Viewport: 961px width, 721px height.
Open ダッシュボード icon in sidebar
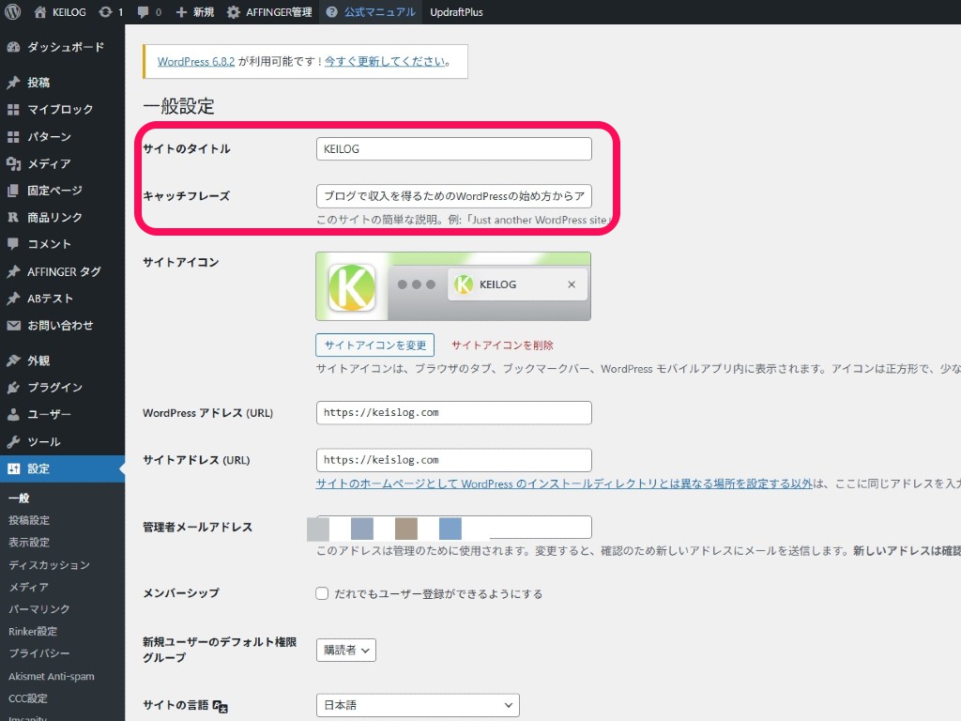[13, 47]
